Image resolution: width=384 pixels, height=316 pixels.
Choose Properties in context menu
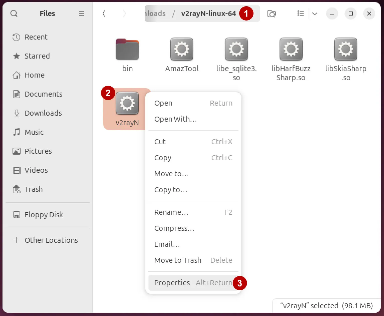click(193, 283)
